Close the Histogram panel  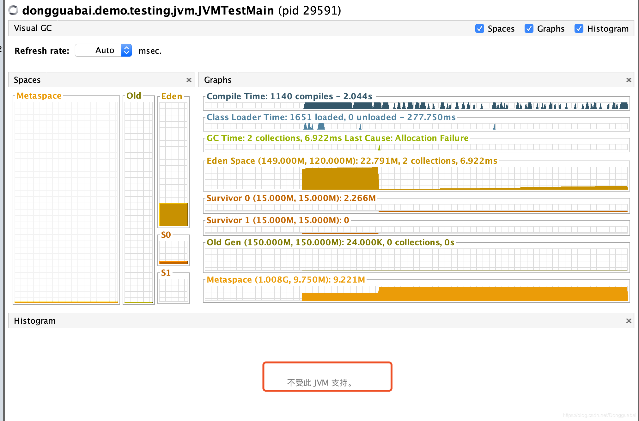[629, 320]
